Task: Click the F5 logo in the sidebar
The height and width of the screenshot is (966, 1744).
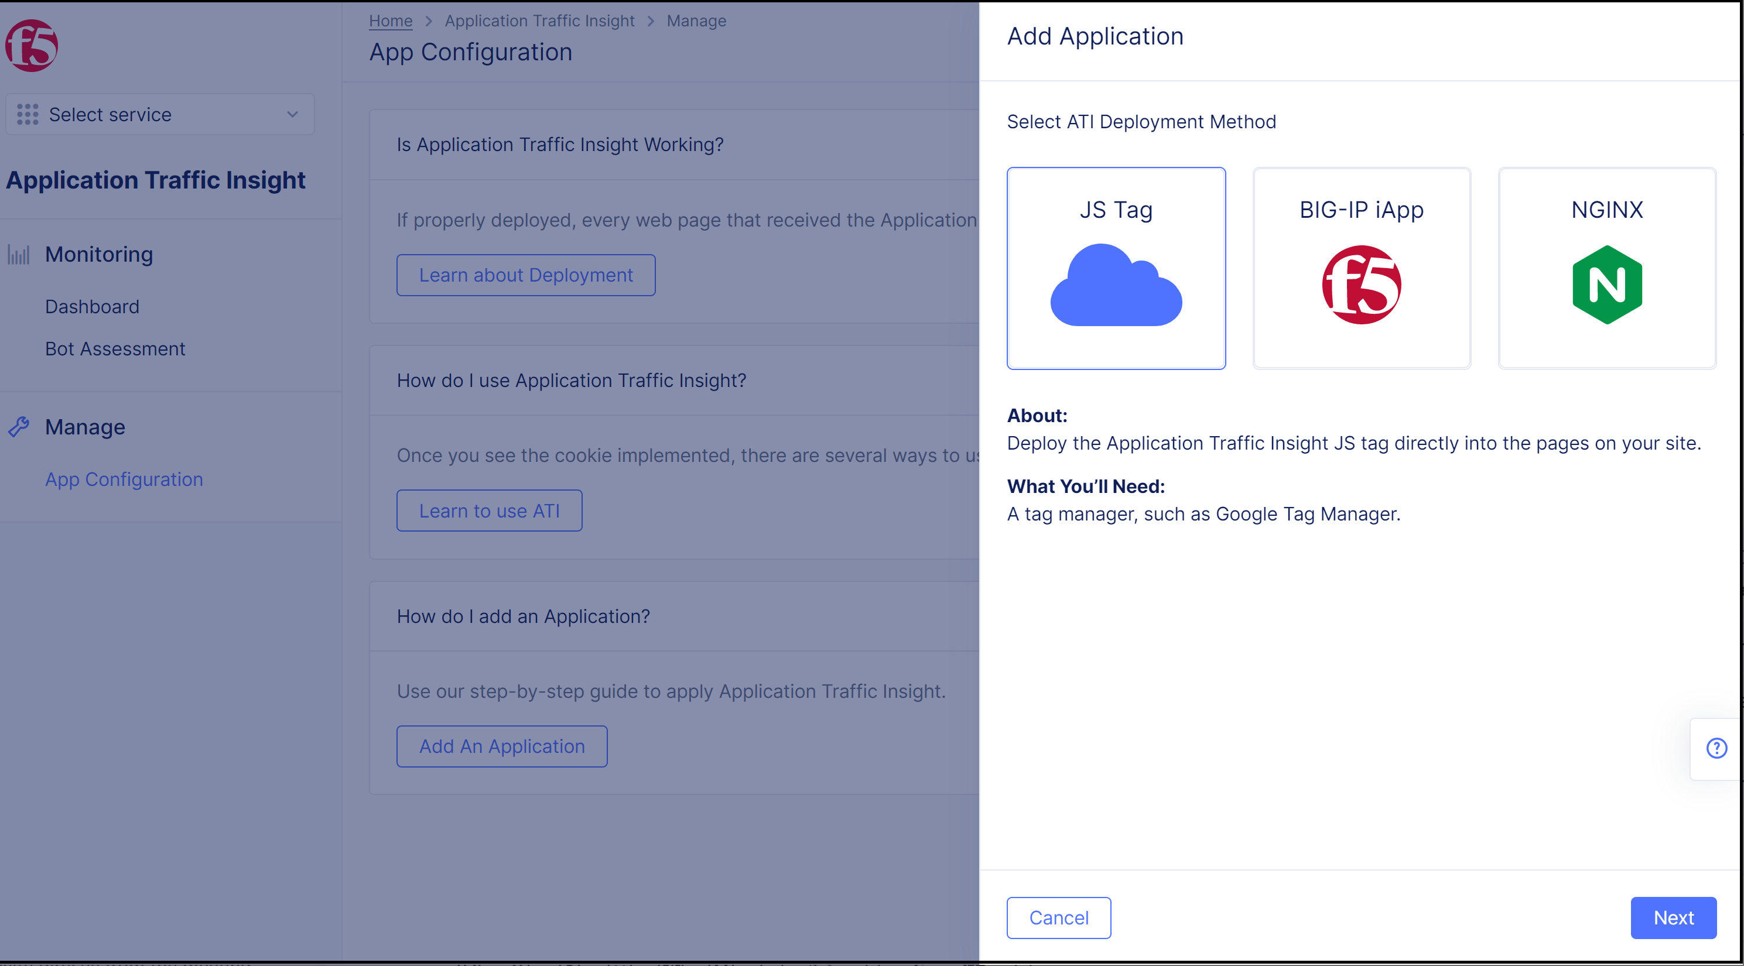Action: pyautogui.click(x=31, y=45)
